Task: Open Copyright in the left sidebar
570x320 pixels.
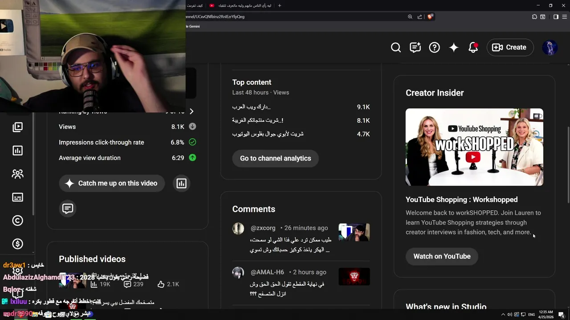Action: click(17, 220)
